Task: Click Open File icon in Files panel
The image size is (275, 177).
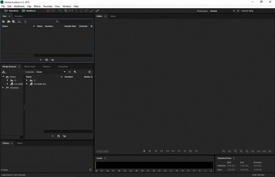Action: coord(3,21)
